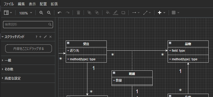
Task: Open the table grid dropdown
Action: pyautogui.click(x=176, y=13)
